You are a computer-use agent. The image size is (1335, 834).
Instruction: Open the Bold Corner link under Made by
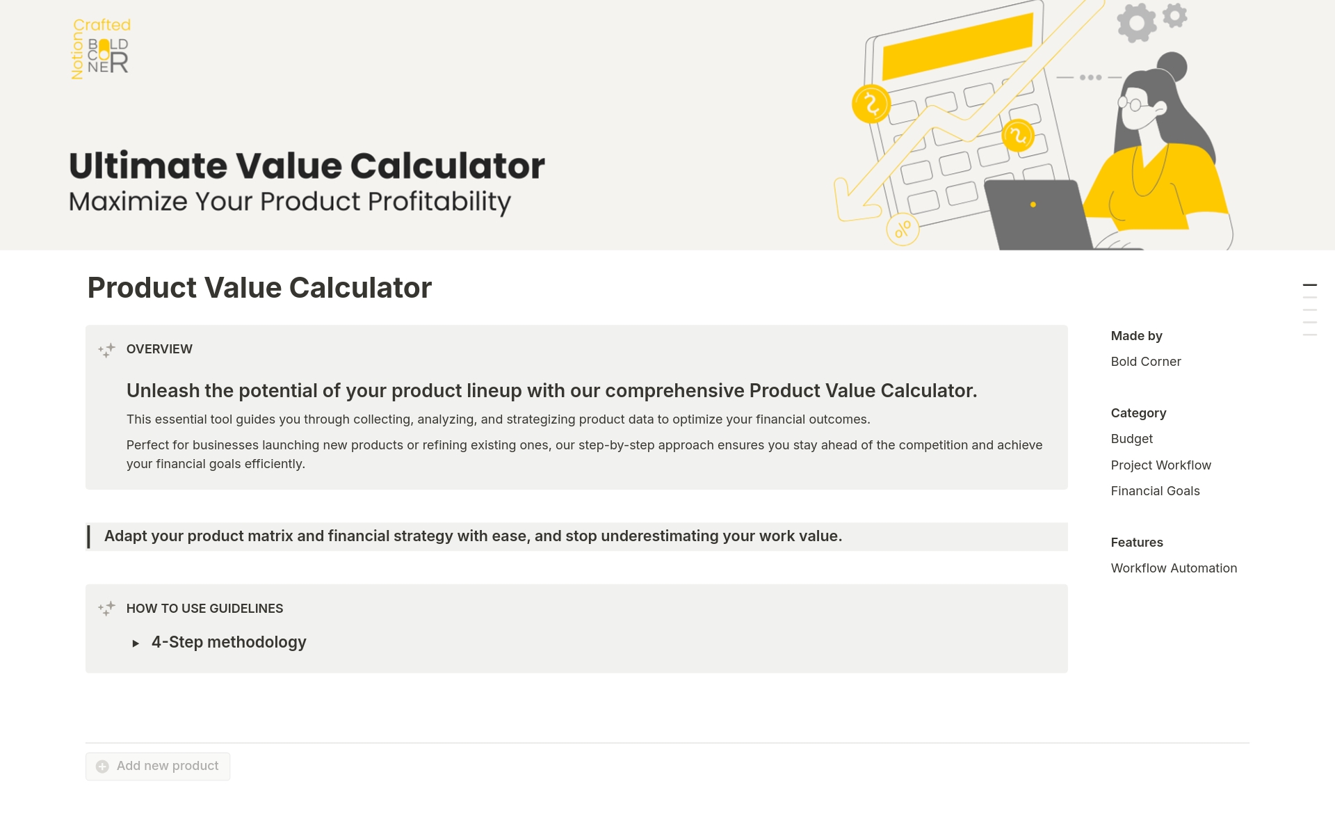[x=1145, y=361]
